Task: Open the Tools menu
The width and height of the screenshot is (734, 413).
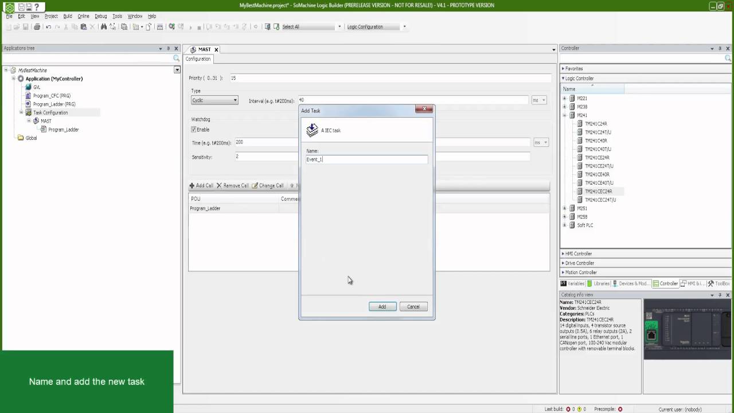Action: [117, 16]
